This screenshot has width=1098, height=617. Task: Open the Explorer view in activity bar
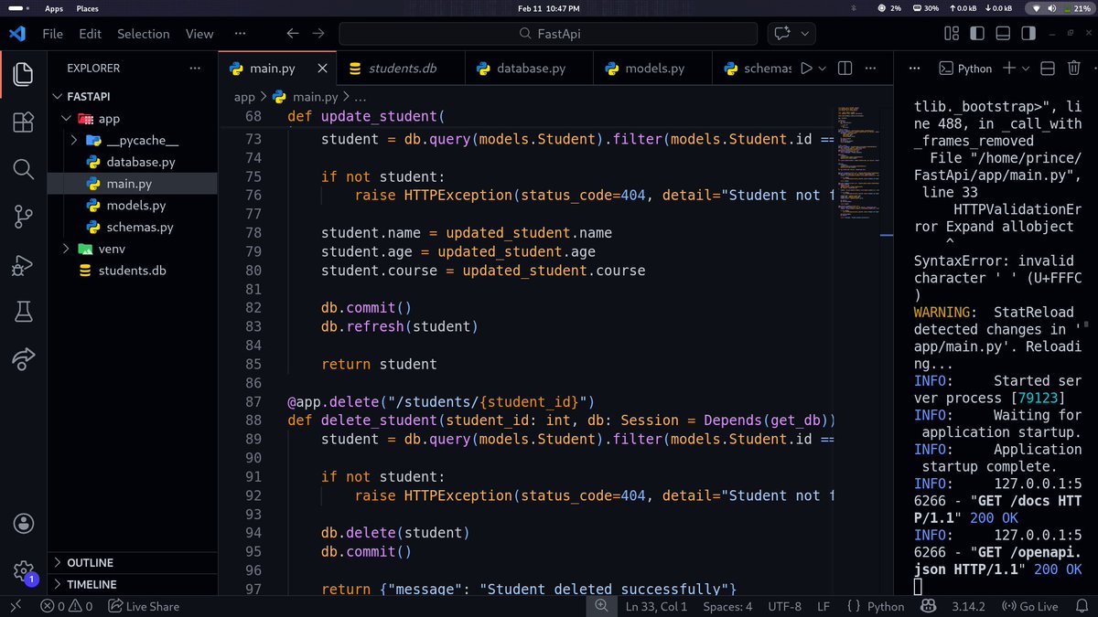(x=23, y=74)
